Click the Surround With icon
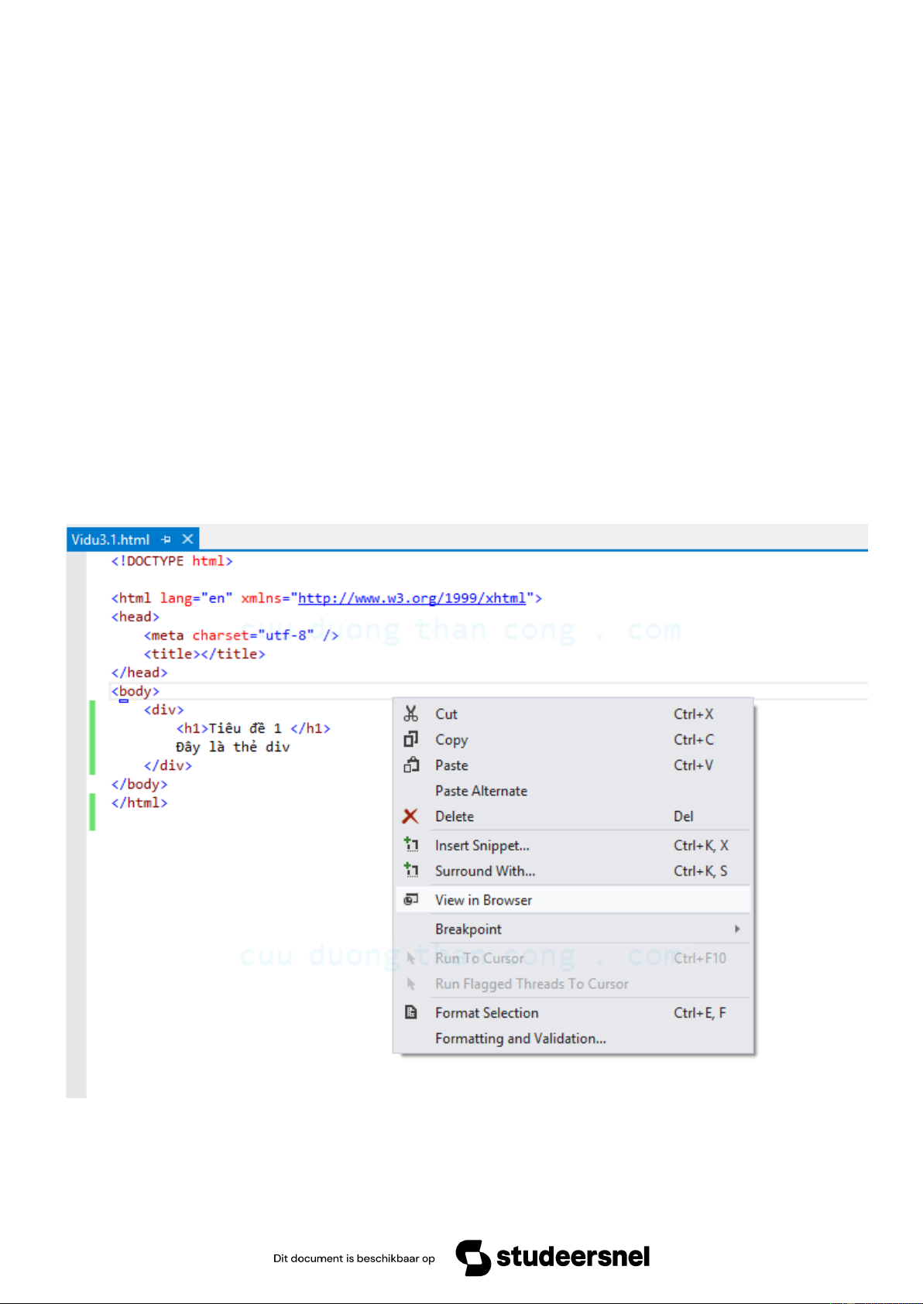 tap(411, 871)
